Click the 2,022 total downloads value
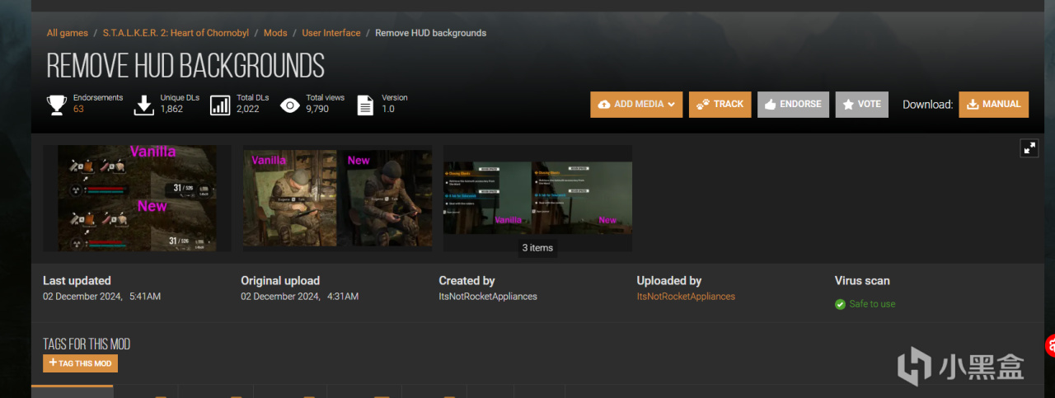The width and height of the screenshot is (1055, 398). tap(247, 109)
